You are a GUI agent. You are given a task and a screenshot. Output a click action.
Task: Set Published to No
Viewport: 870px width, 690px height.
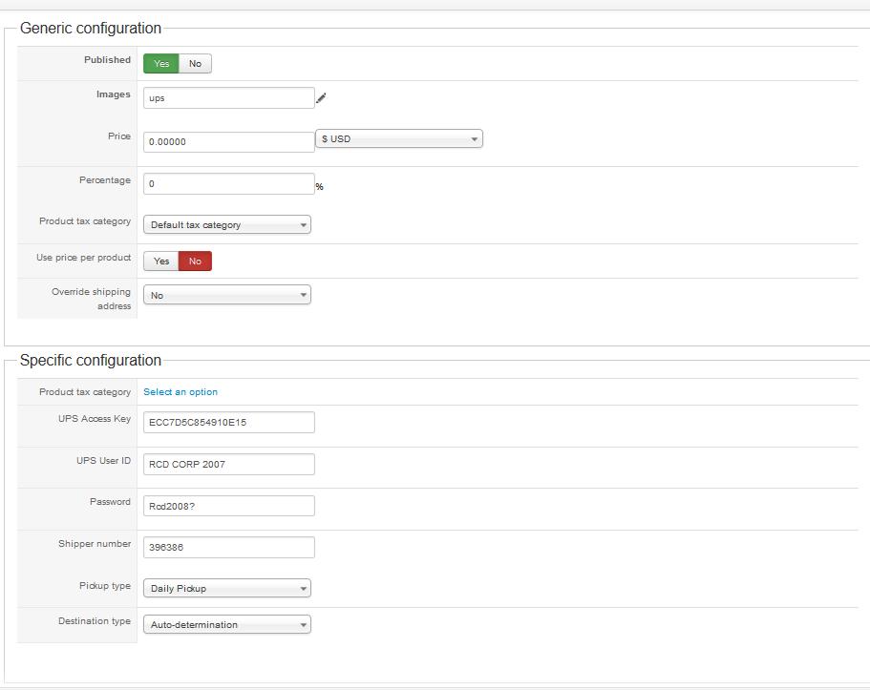[x=195, y=64]
